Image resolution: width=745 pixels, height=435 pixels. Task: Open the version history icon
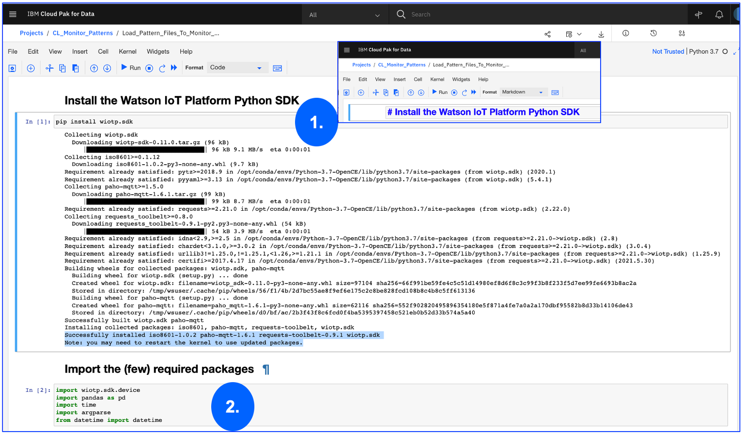[x=653, y=33]
